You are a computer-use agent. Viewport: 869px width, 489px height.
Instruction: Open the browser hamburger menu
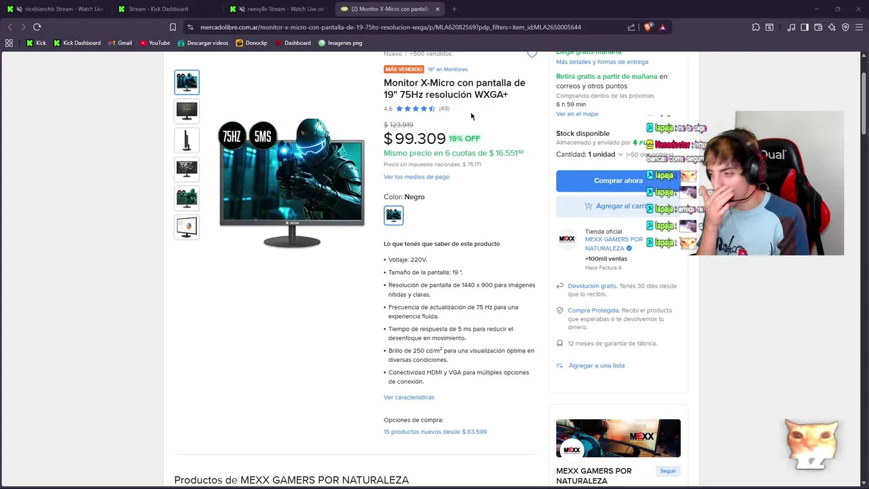(x=859, y=27)
